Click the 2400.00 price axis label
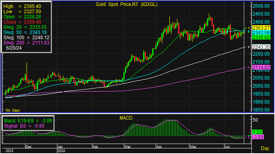 click(x=261, y=22)
